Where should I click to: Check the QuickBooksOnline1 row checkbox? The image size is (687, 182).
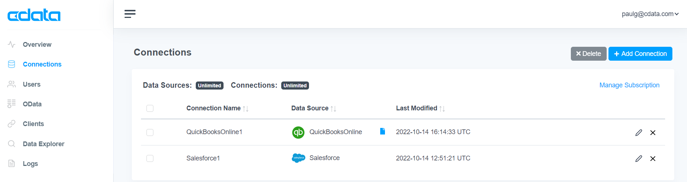tap(150, 132)
